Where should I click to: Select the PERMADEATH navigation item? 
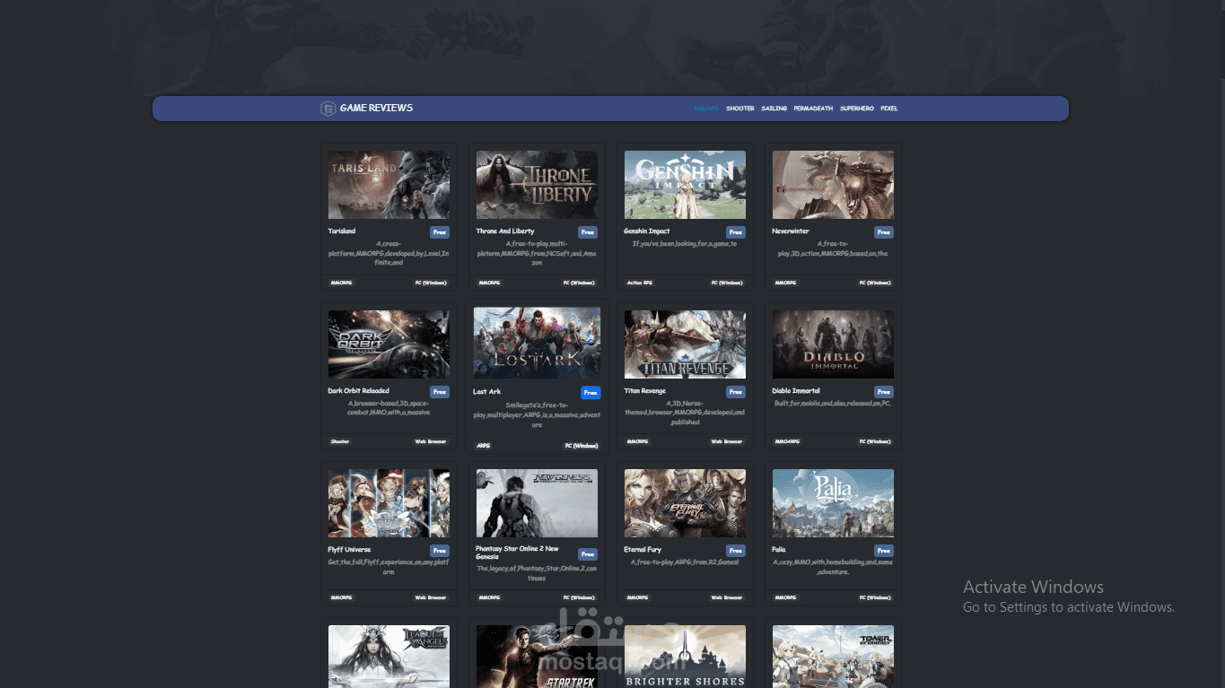click(812, 108)
